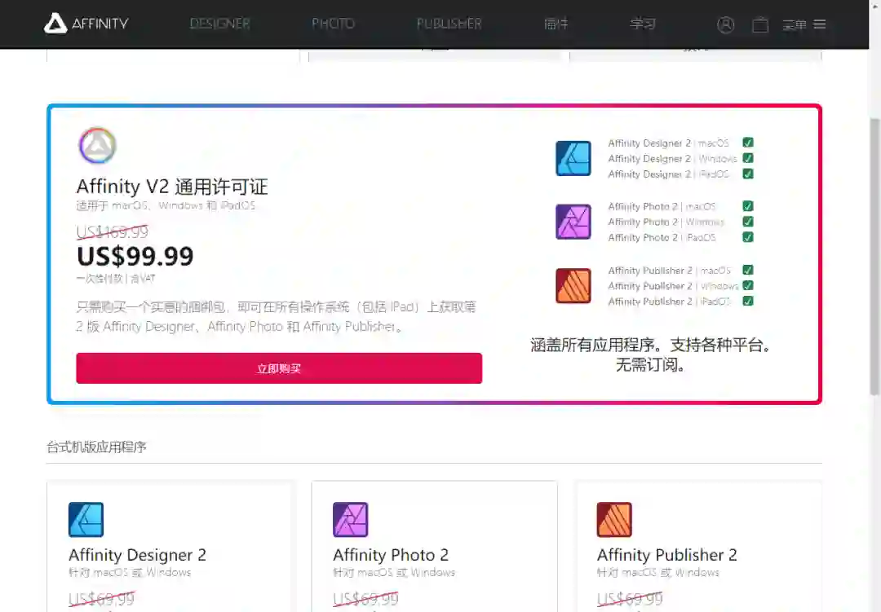Click the 'Affinity Publisher 2 | macOS' label
Screen dimensions: 881x612
point(669,271)
